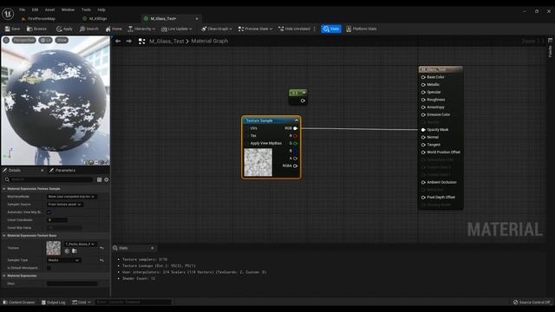Click the A alpha output pin
555x312 pixels.
click(295, 159)
